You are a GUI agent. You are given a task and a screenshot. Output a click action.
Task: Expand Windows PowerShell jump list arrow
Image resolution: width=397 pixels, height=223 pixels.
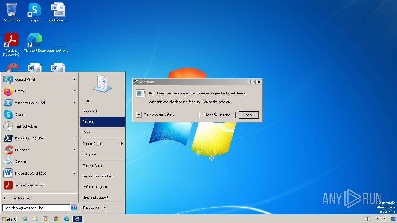pos(74,103)
